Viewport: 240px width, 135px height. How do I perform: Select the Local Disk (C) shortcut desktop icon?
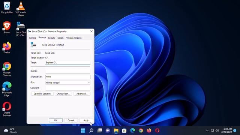coord(21,29)
